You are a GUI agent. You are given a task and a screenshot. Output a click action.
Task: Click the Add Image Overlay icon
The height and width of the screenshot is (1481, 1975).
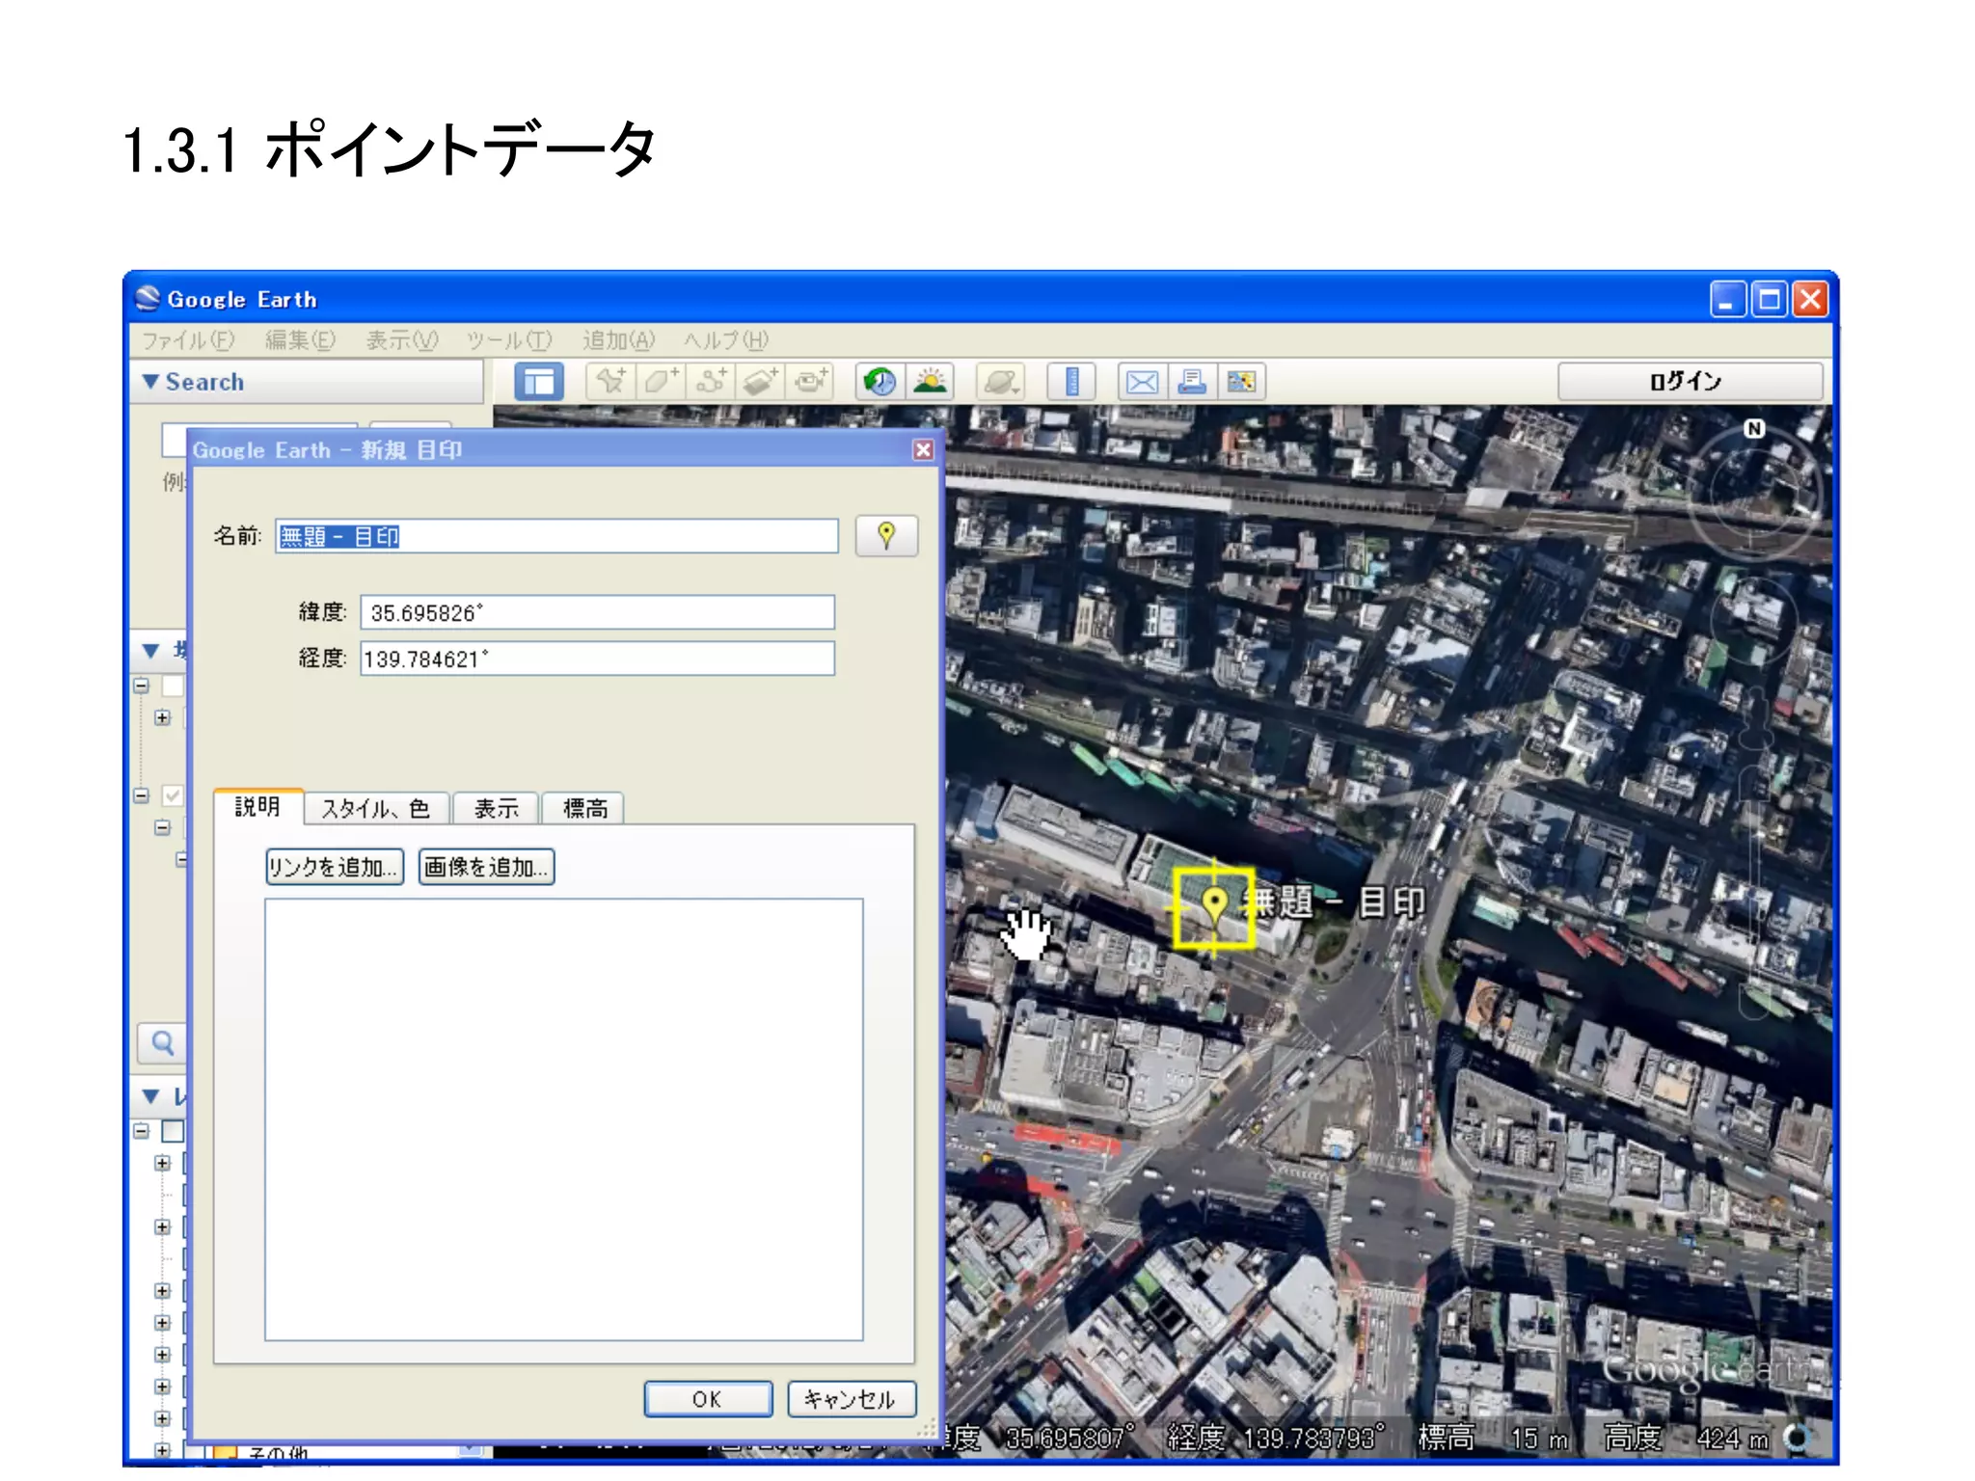point(760,382)
